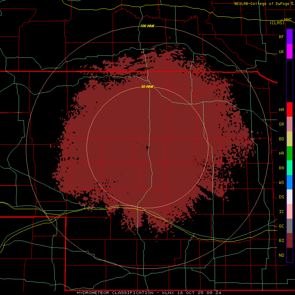Select the dusty pink GR legend swatch
This screenshot has height=295, width=295.
(289, 124)
